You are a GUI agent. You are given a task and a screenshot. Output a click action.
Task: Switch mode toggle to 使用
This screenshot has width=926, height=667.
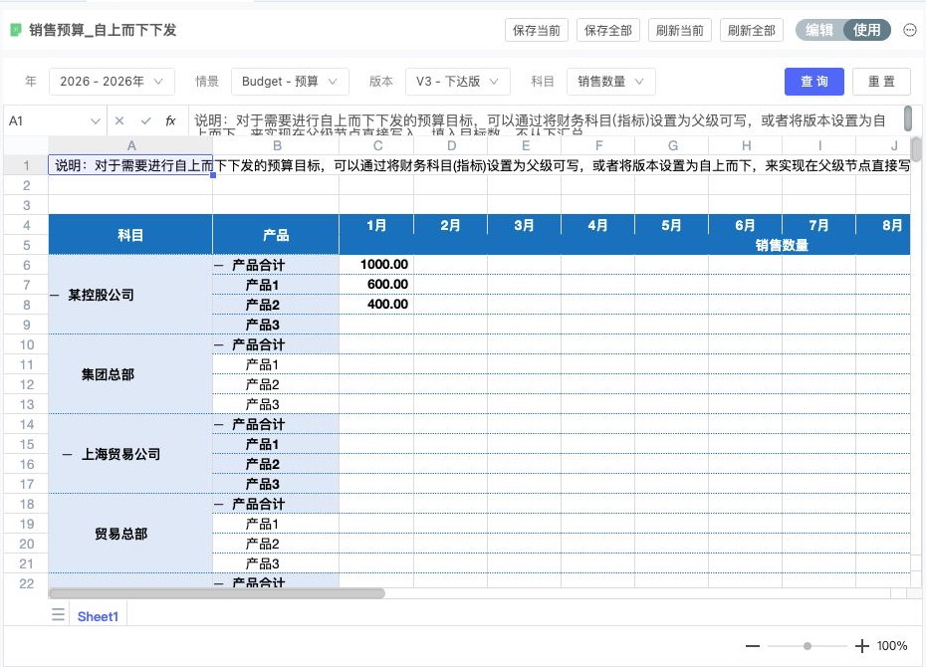point(866,30)
